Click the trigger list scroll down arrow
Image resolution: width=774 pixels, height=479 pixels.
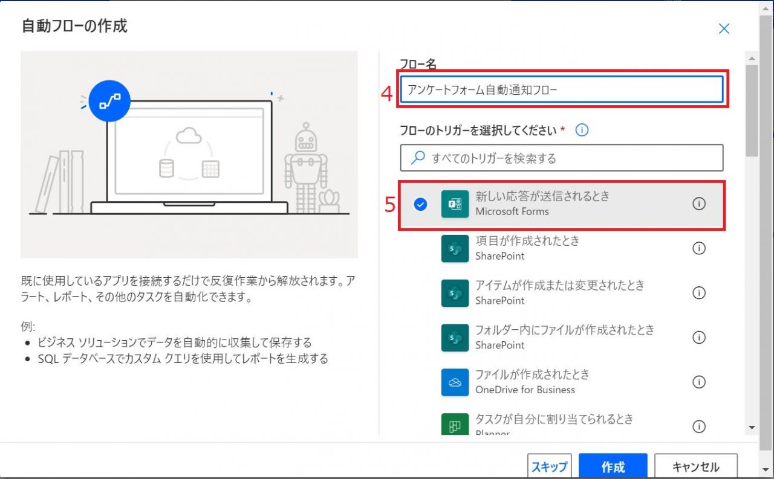pos(752,427)
